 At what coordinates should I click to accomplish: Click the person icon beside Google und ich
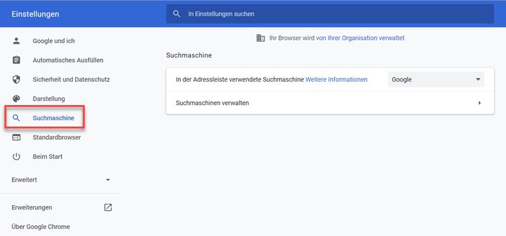pyautogui.click(x=16, y=41)
